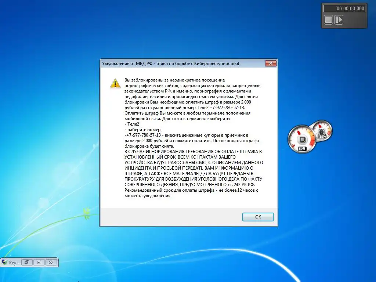Click the OK button in the dialog

pos(258,217)
